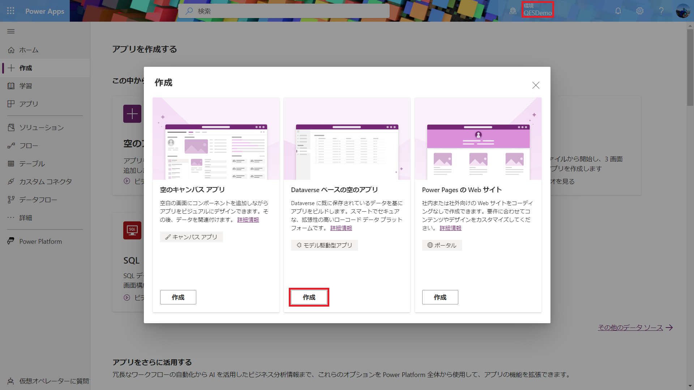The height and width of the screenshot is (390, 694).
Task: Open データフロー in the sidebar
Action: pos(45,200)
